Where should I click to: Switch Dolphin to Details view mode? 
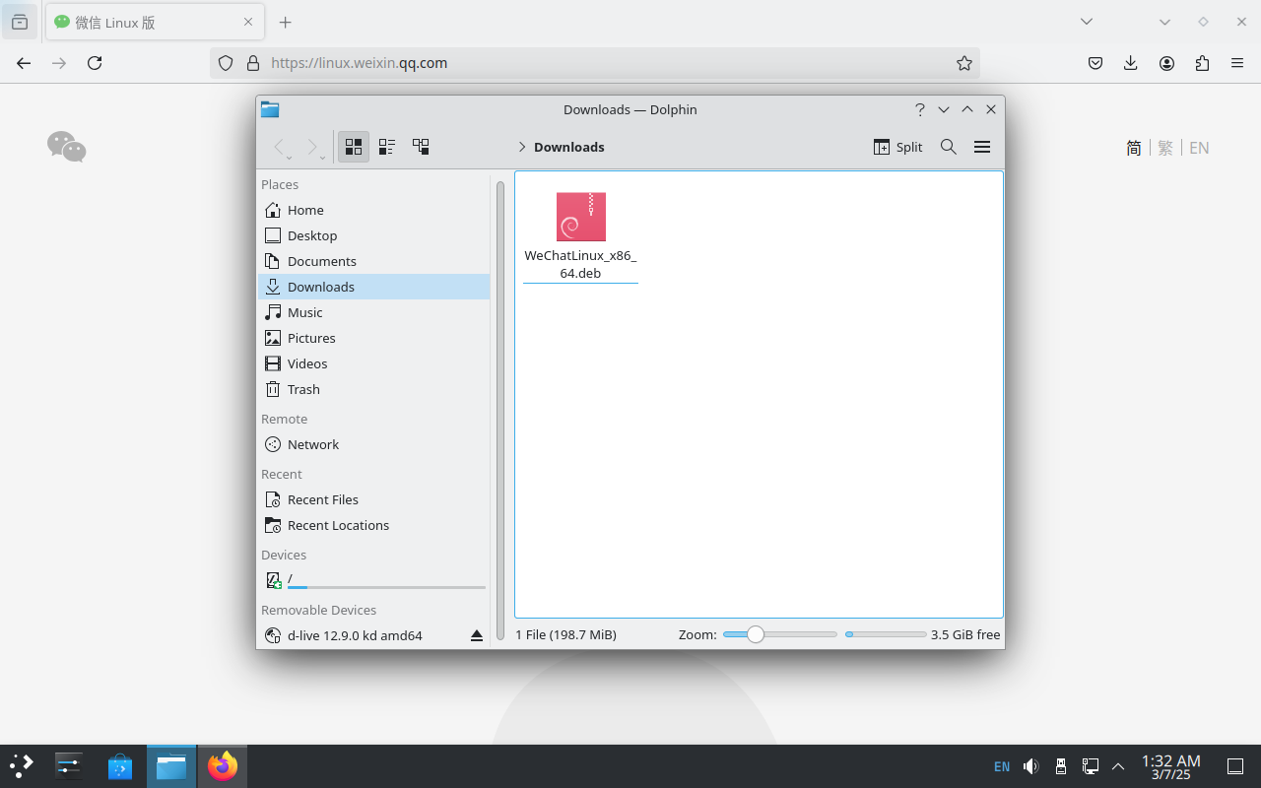click(421, 147)
